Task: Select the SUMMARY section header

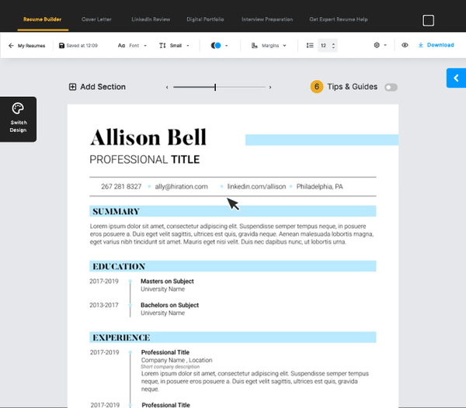Action: click(233, 211)
